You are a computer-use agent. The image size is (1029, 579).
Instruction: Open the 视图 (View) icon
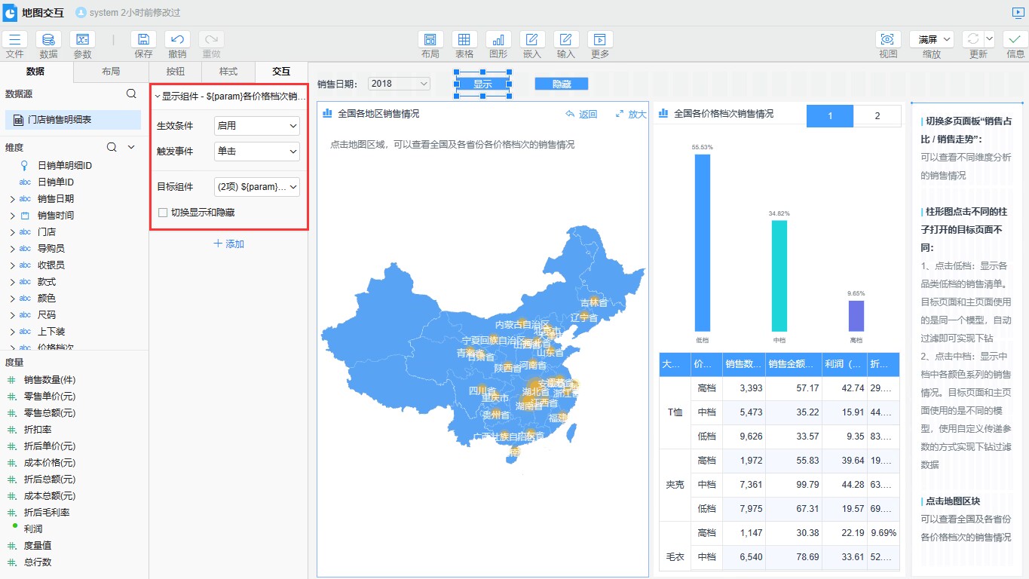[x=888, y=40]
